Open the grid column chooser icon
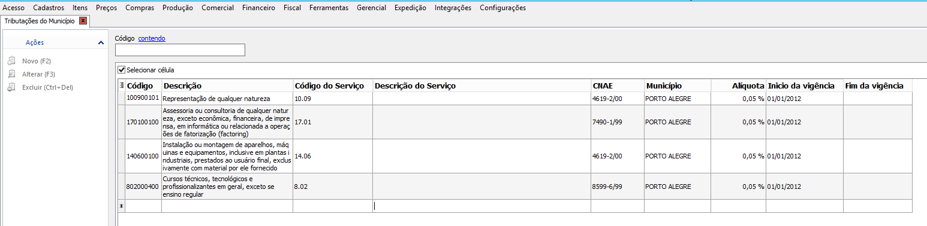The image size is (927, 226). (x=122, y=85)
